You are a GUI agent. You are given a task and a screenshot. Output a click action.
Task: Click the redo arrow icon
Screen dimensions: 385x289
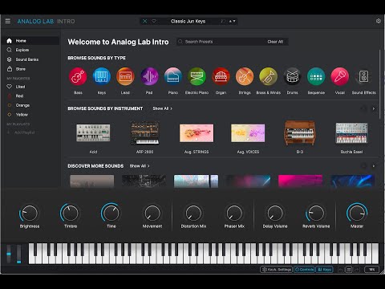click(x=356, y=270)
